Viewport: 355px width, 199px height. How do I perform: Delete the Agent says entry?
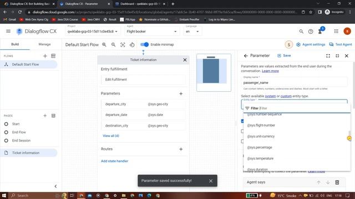(x=337, y=182)
